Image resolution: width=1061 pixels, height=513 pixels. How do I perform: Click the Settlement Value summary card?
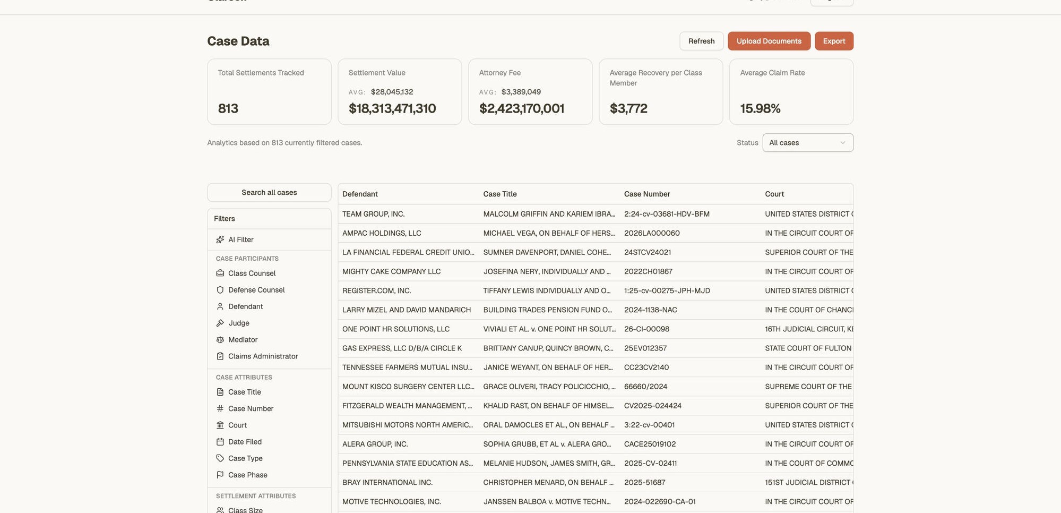click(400, 92)
